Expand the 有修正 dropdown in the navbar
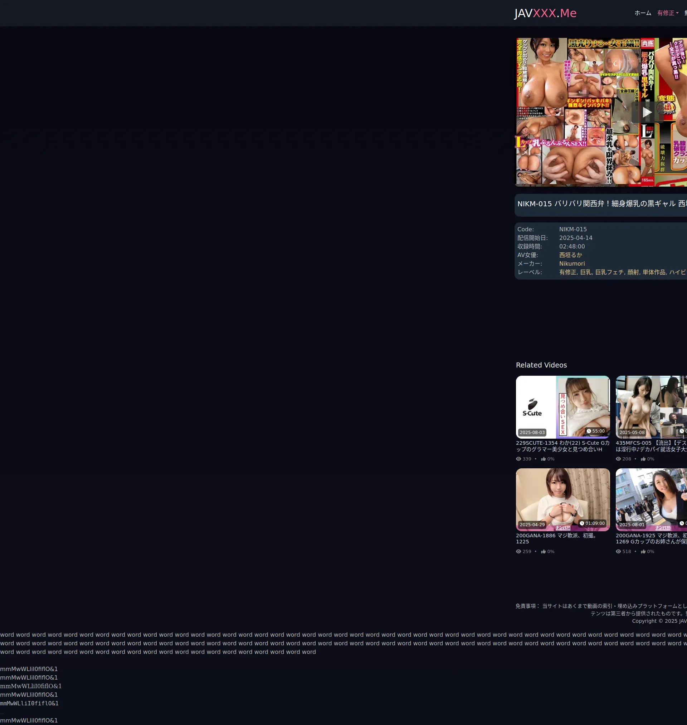The width and height of the screenshot is (687, 725). pyautogui.click(x=668, y=13)
